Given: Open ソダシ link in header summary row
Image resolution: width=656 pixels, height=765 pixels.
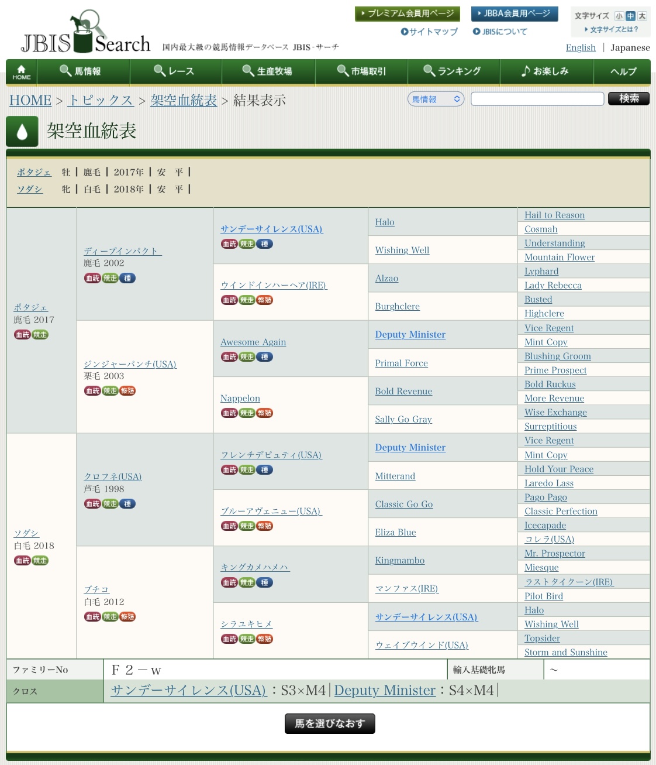Looking at the screenshot, I should 30,189.
